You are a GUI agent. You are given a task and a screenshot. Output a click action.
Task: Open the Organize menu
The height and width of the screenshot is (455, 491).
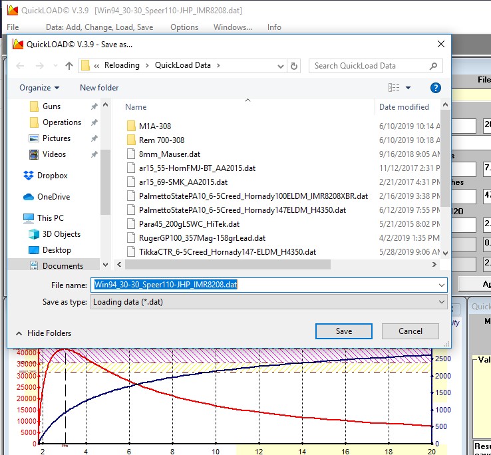click(39, 88)
